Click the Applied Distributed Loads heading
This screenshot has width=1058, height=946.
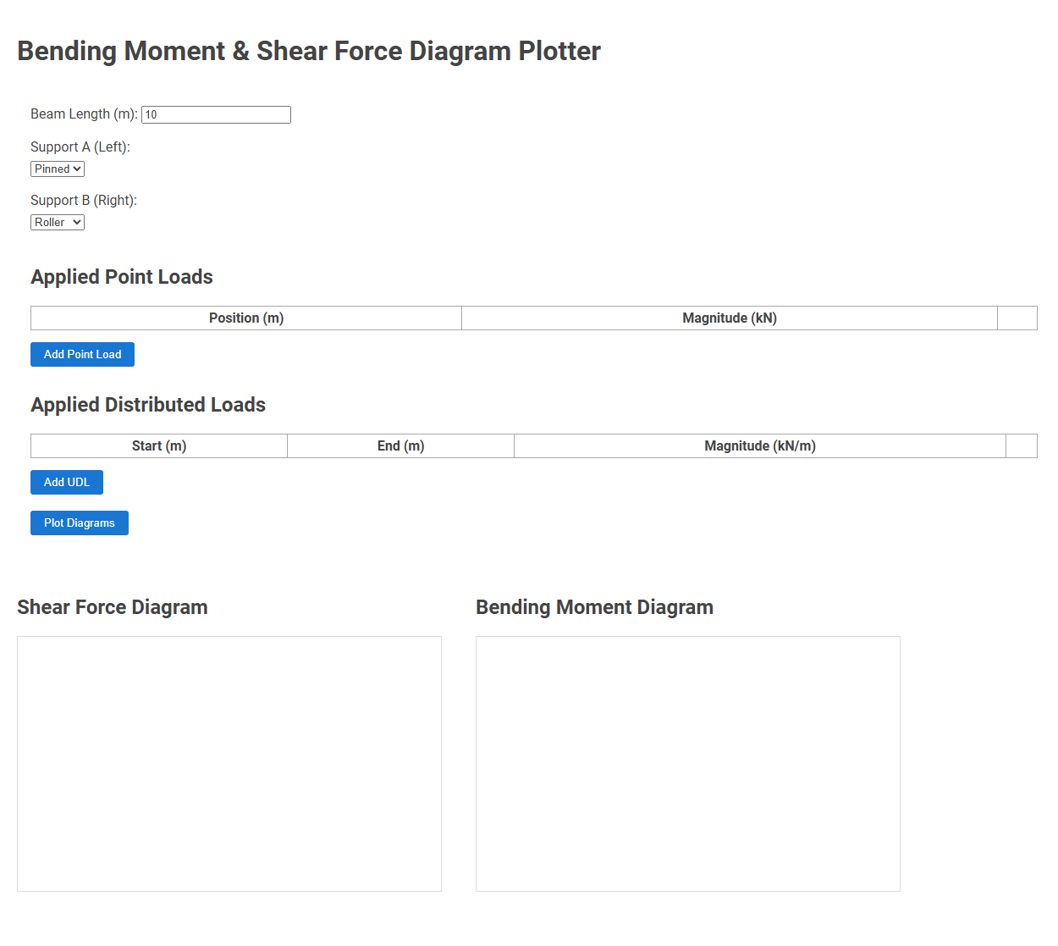pyautogui.click(x=148, y=405)
